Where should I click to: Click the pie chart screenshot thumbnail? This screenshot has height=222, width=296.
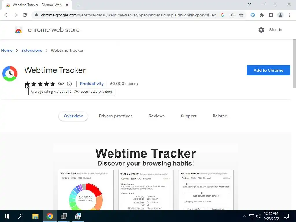(x=86, y=190)
